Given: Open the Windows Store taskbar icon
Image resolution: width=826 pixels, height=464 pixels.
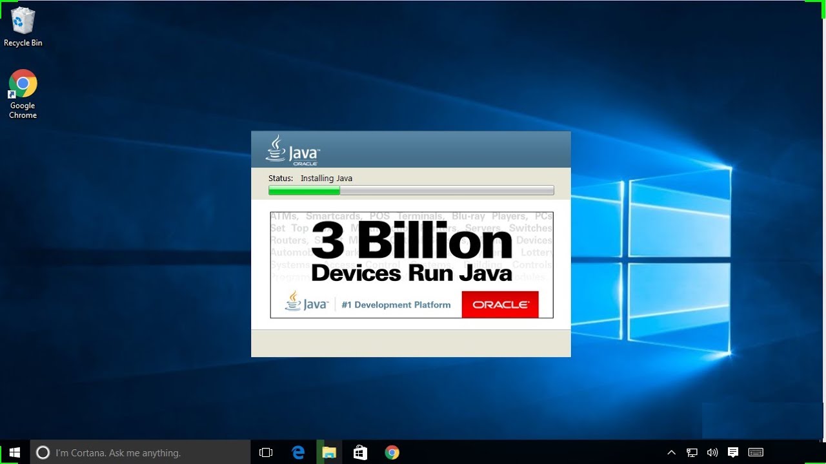Looking at the screenshot, I should [360, 452].
